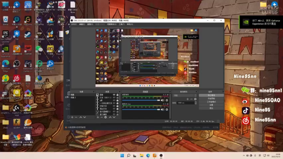The width and height of the screenshot is (283, 159).
Task: Open Windows Start button on taskbar
Action: point(122,155)
